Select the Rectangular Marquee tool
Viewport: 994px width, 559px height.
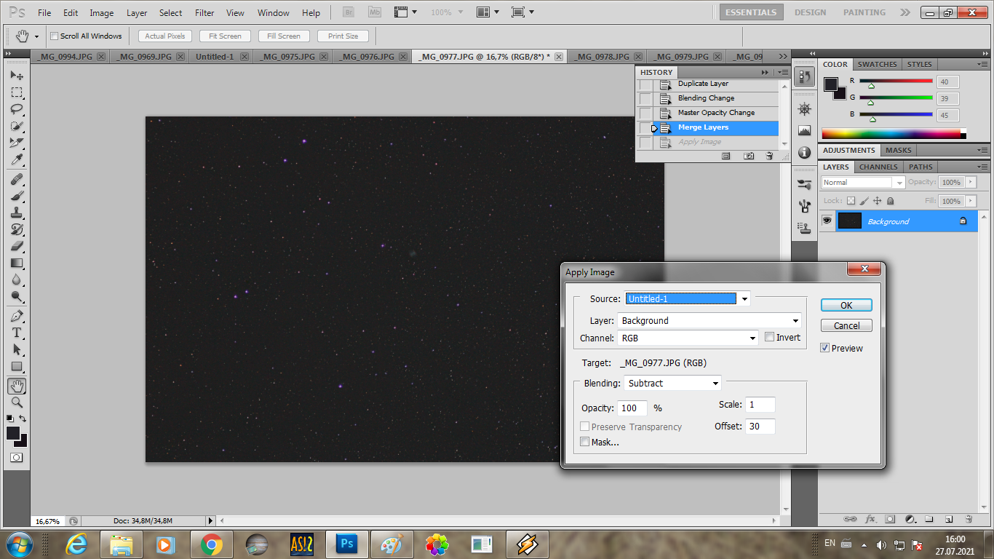tap(17, 92)
